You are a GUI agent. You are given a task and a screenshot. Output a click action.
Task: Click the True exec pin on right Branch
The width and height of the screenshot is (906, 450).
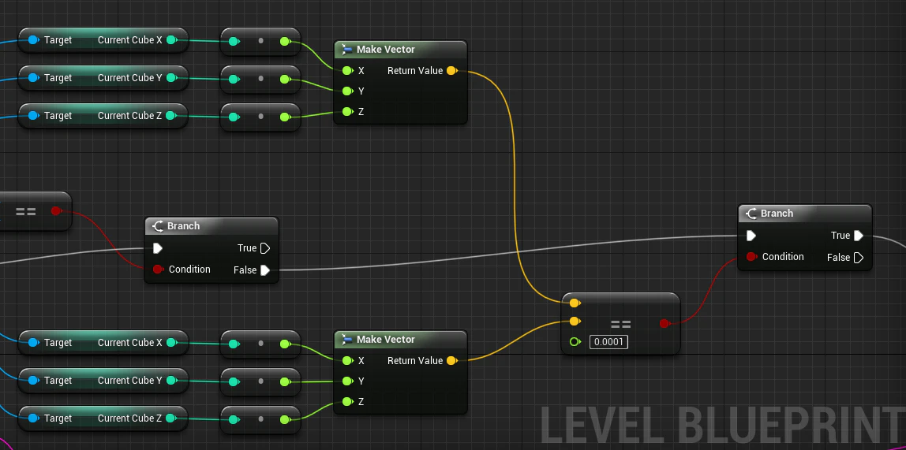tap(859, 236)
